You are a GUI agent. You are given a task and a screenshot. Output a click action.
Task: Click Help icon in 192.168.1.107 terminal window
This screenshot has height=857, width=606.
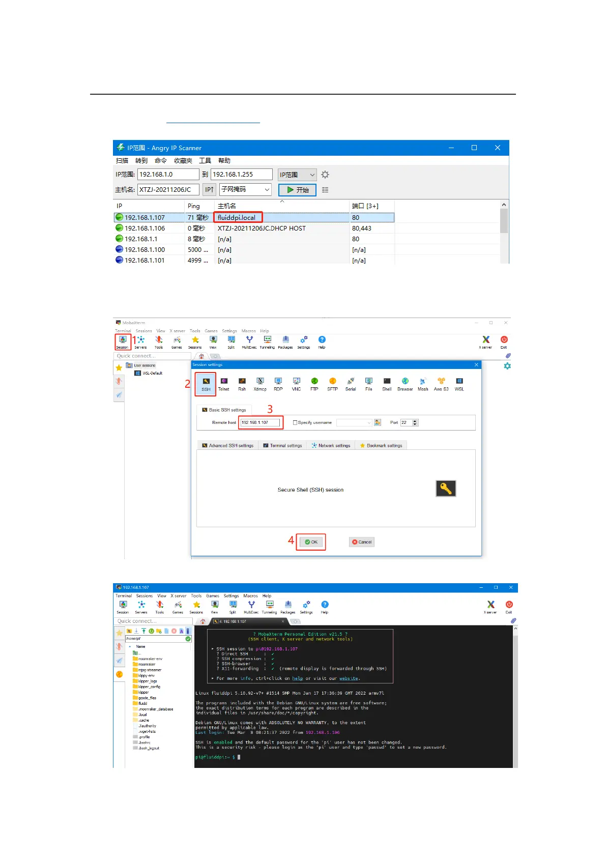pos(325,607)
